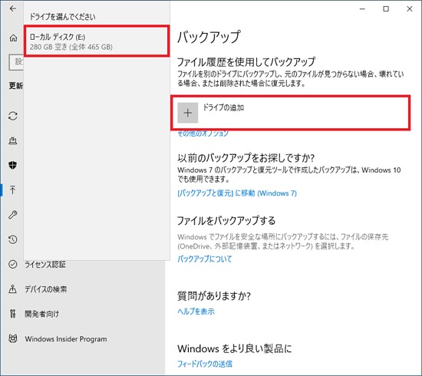The image size is (422, 376).
Task: Click the plus icon for ドライブの追加
Action: (x=187, y=113)
